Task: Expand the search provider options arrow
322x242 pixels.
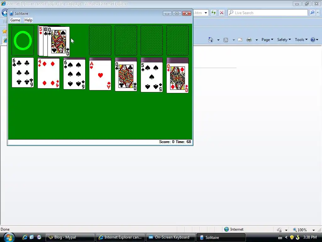Action: coord(318,13)
